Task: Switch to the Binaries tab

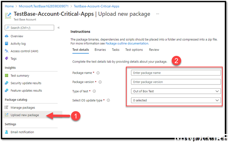Action: tap(100, 50)
